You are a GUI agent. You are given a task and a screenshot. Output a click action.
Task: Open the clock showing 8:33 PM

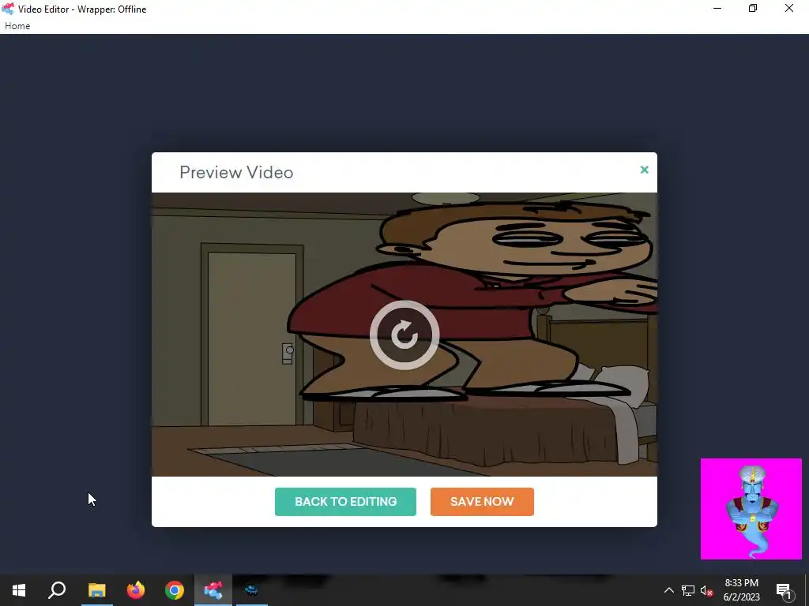[x=741, y=590]
